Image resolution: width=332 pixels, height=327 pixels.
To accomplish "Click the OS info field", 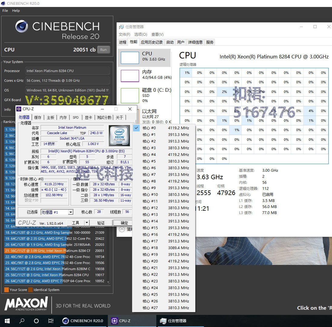I will pyautogui.click(x=67, y=90).
